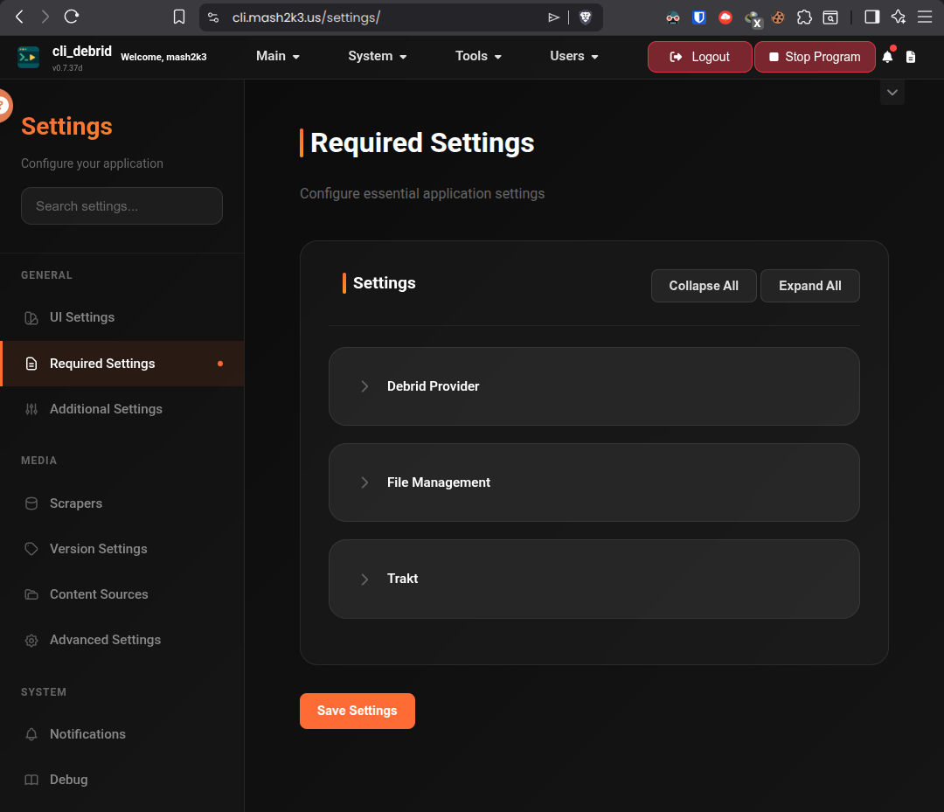
Task: Click the browser address bar URL
Action: point(306,17)
